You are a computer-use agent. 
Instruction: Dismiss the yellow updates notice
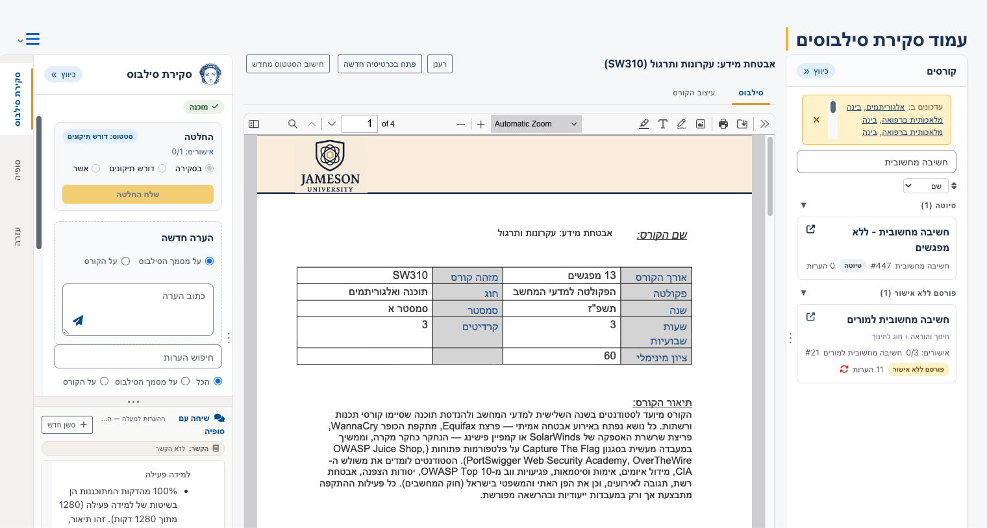pos(816,120)
